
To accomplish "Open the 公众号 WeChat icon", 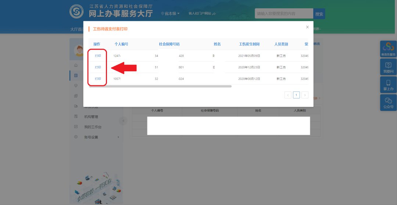I will [388, 102].
